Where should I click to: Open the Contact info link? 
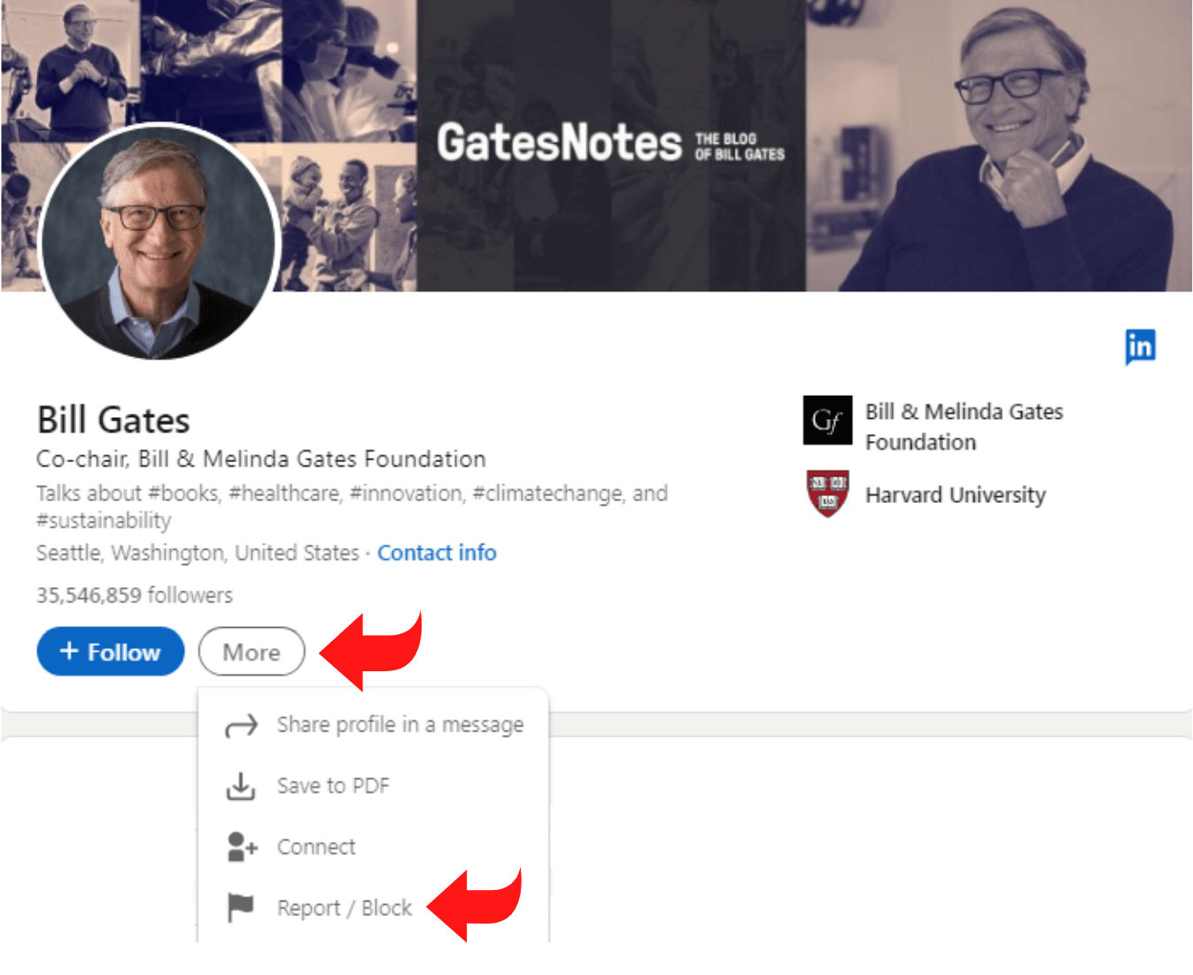click(x=437, y=553)
